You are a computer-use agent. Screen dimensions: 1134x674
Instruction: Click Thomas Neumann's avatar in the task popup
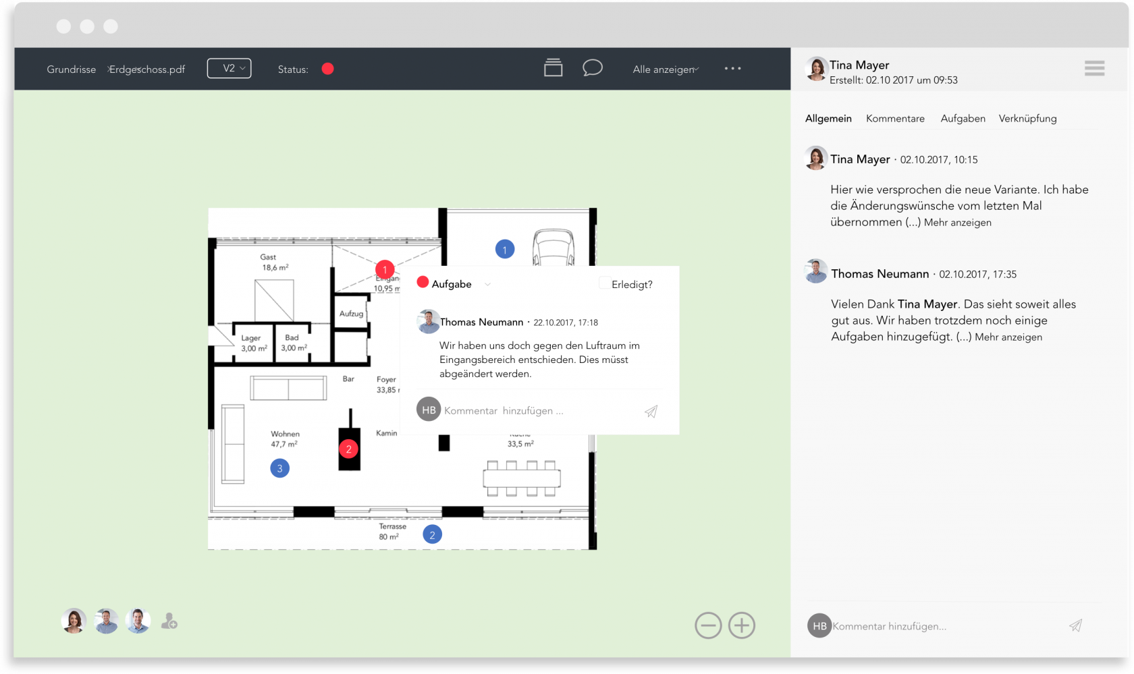[x=428, y=322]
